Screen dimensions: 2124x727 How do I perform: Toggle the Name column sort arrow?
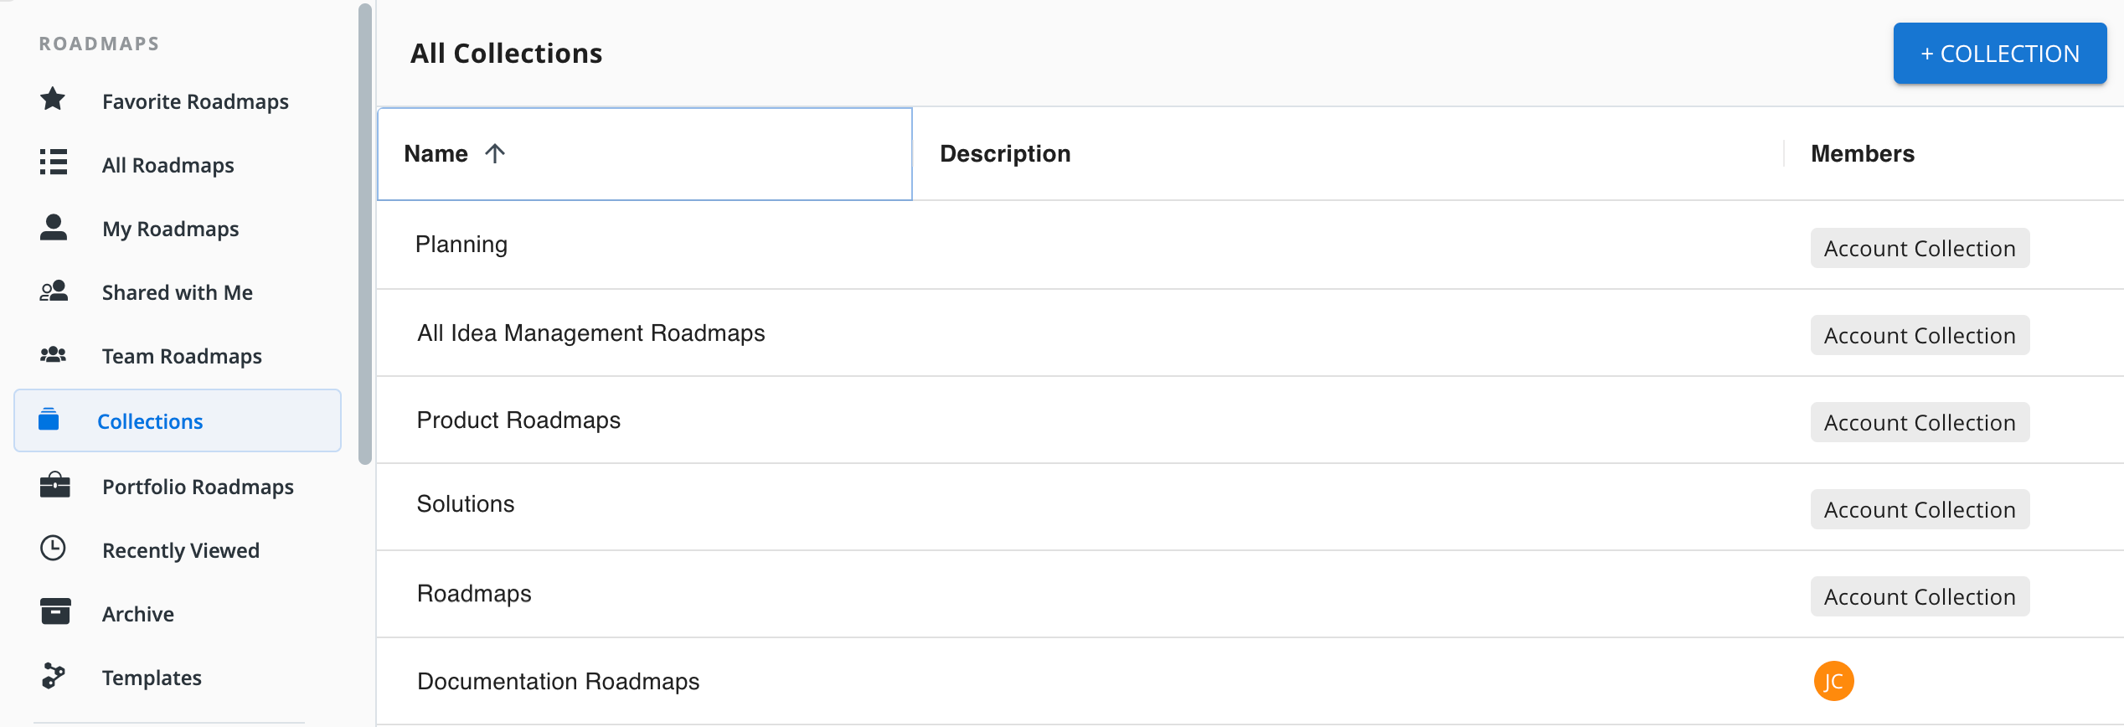click(495, 153)
